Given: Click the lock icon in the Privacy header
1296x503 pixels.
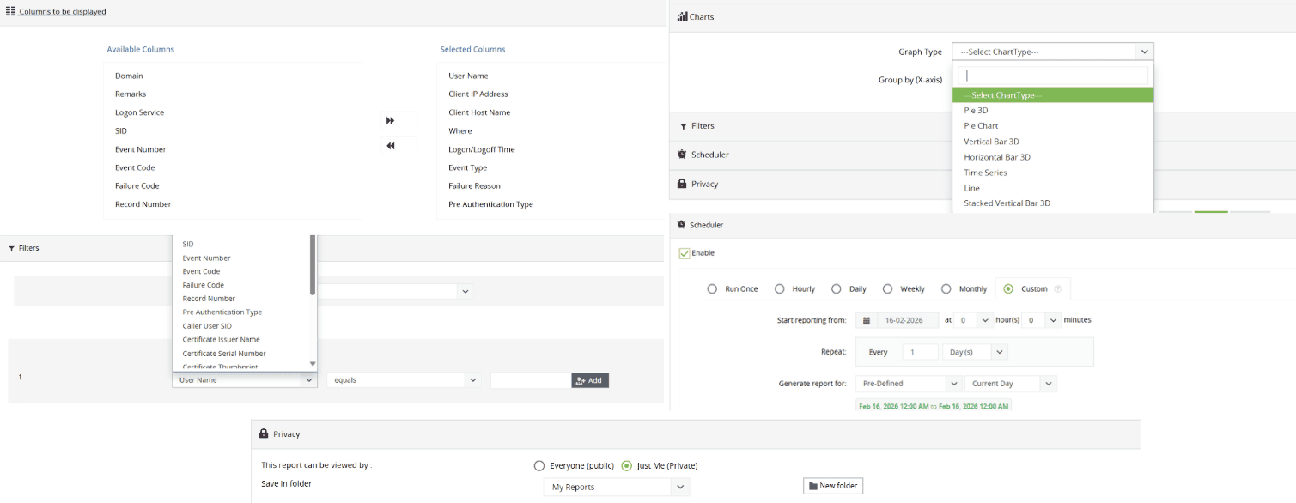Looking at the screenshot, I should click(263, 433).
